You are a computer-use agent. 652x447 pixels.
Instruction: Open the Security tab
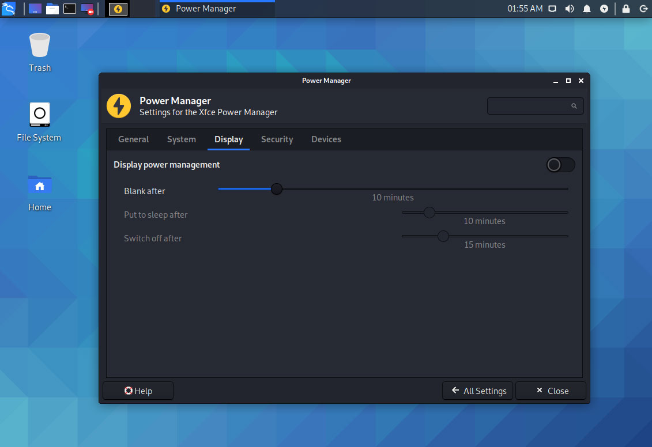point(277,139)
